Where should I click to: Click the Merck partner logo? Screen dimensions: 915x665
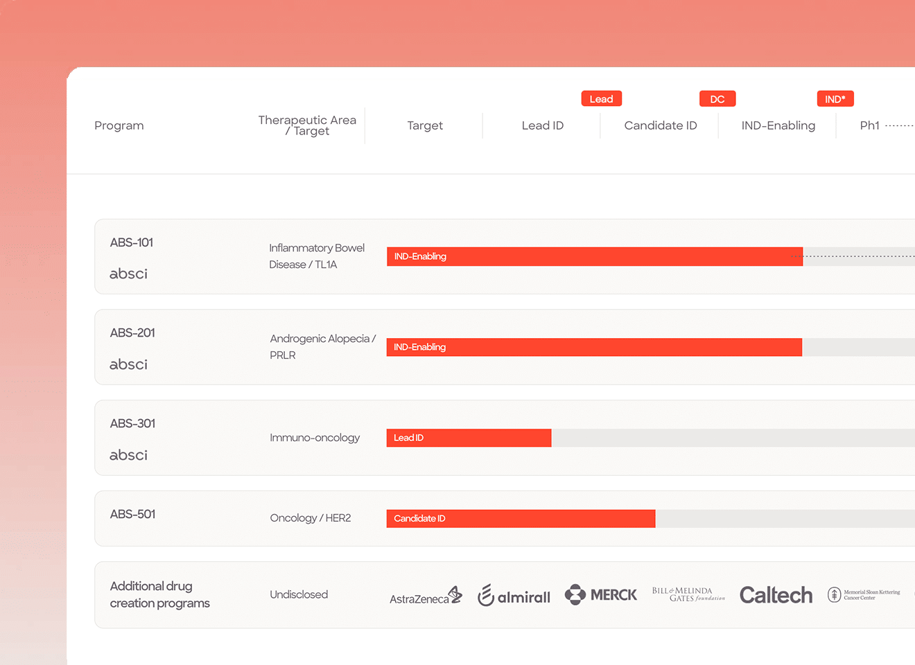point(600,594)
